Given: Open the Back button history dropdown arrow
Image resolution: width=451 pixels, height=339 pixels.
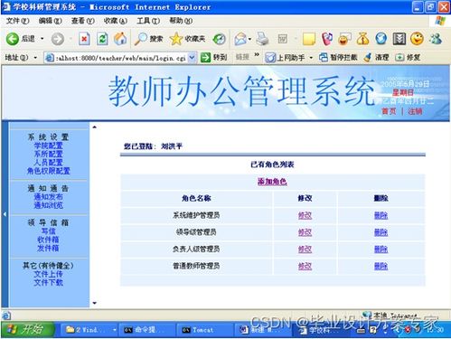Looking at the screenshot, I should [42, 39].
